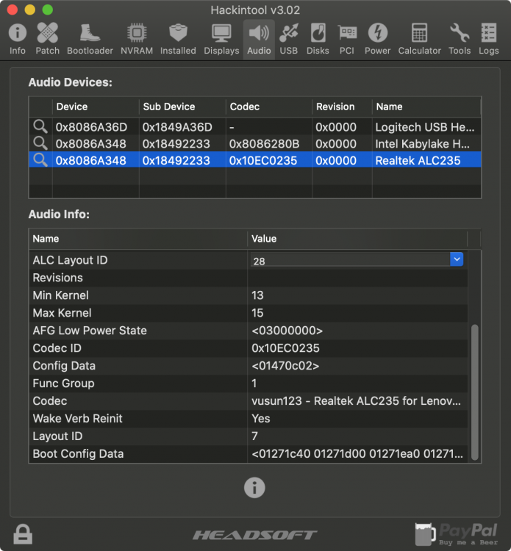Sort by Codec column header
The image size is (511, 551).
pos(268,107)
